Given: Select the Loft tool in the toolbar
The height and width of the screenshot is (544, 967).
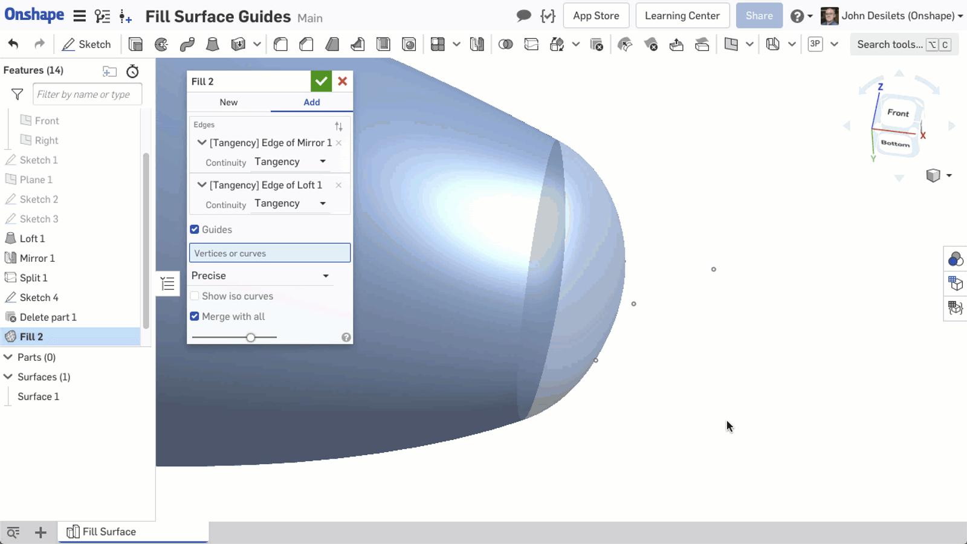Looking at the screenshot, I should [213, 44].
